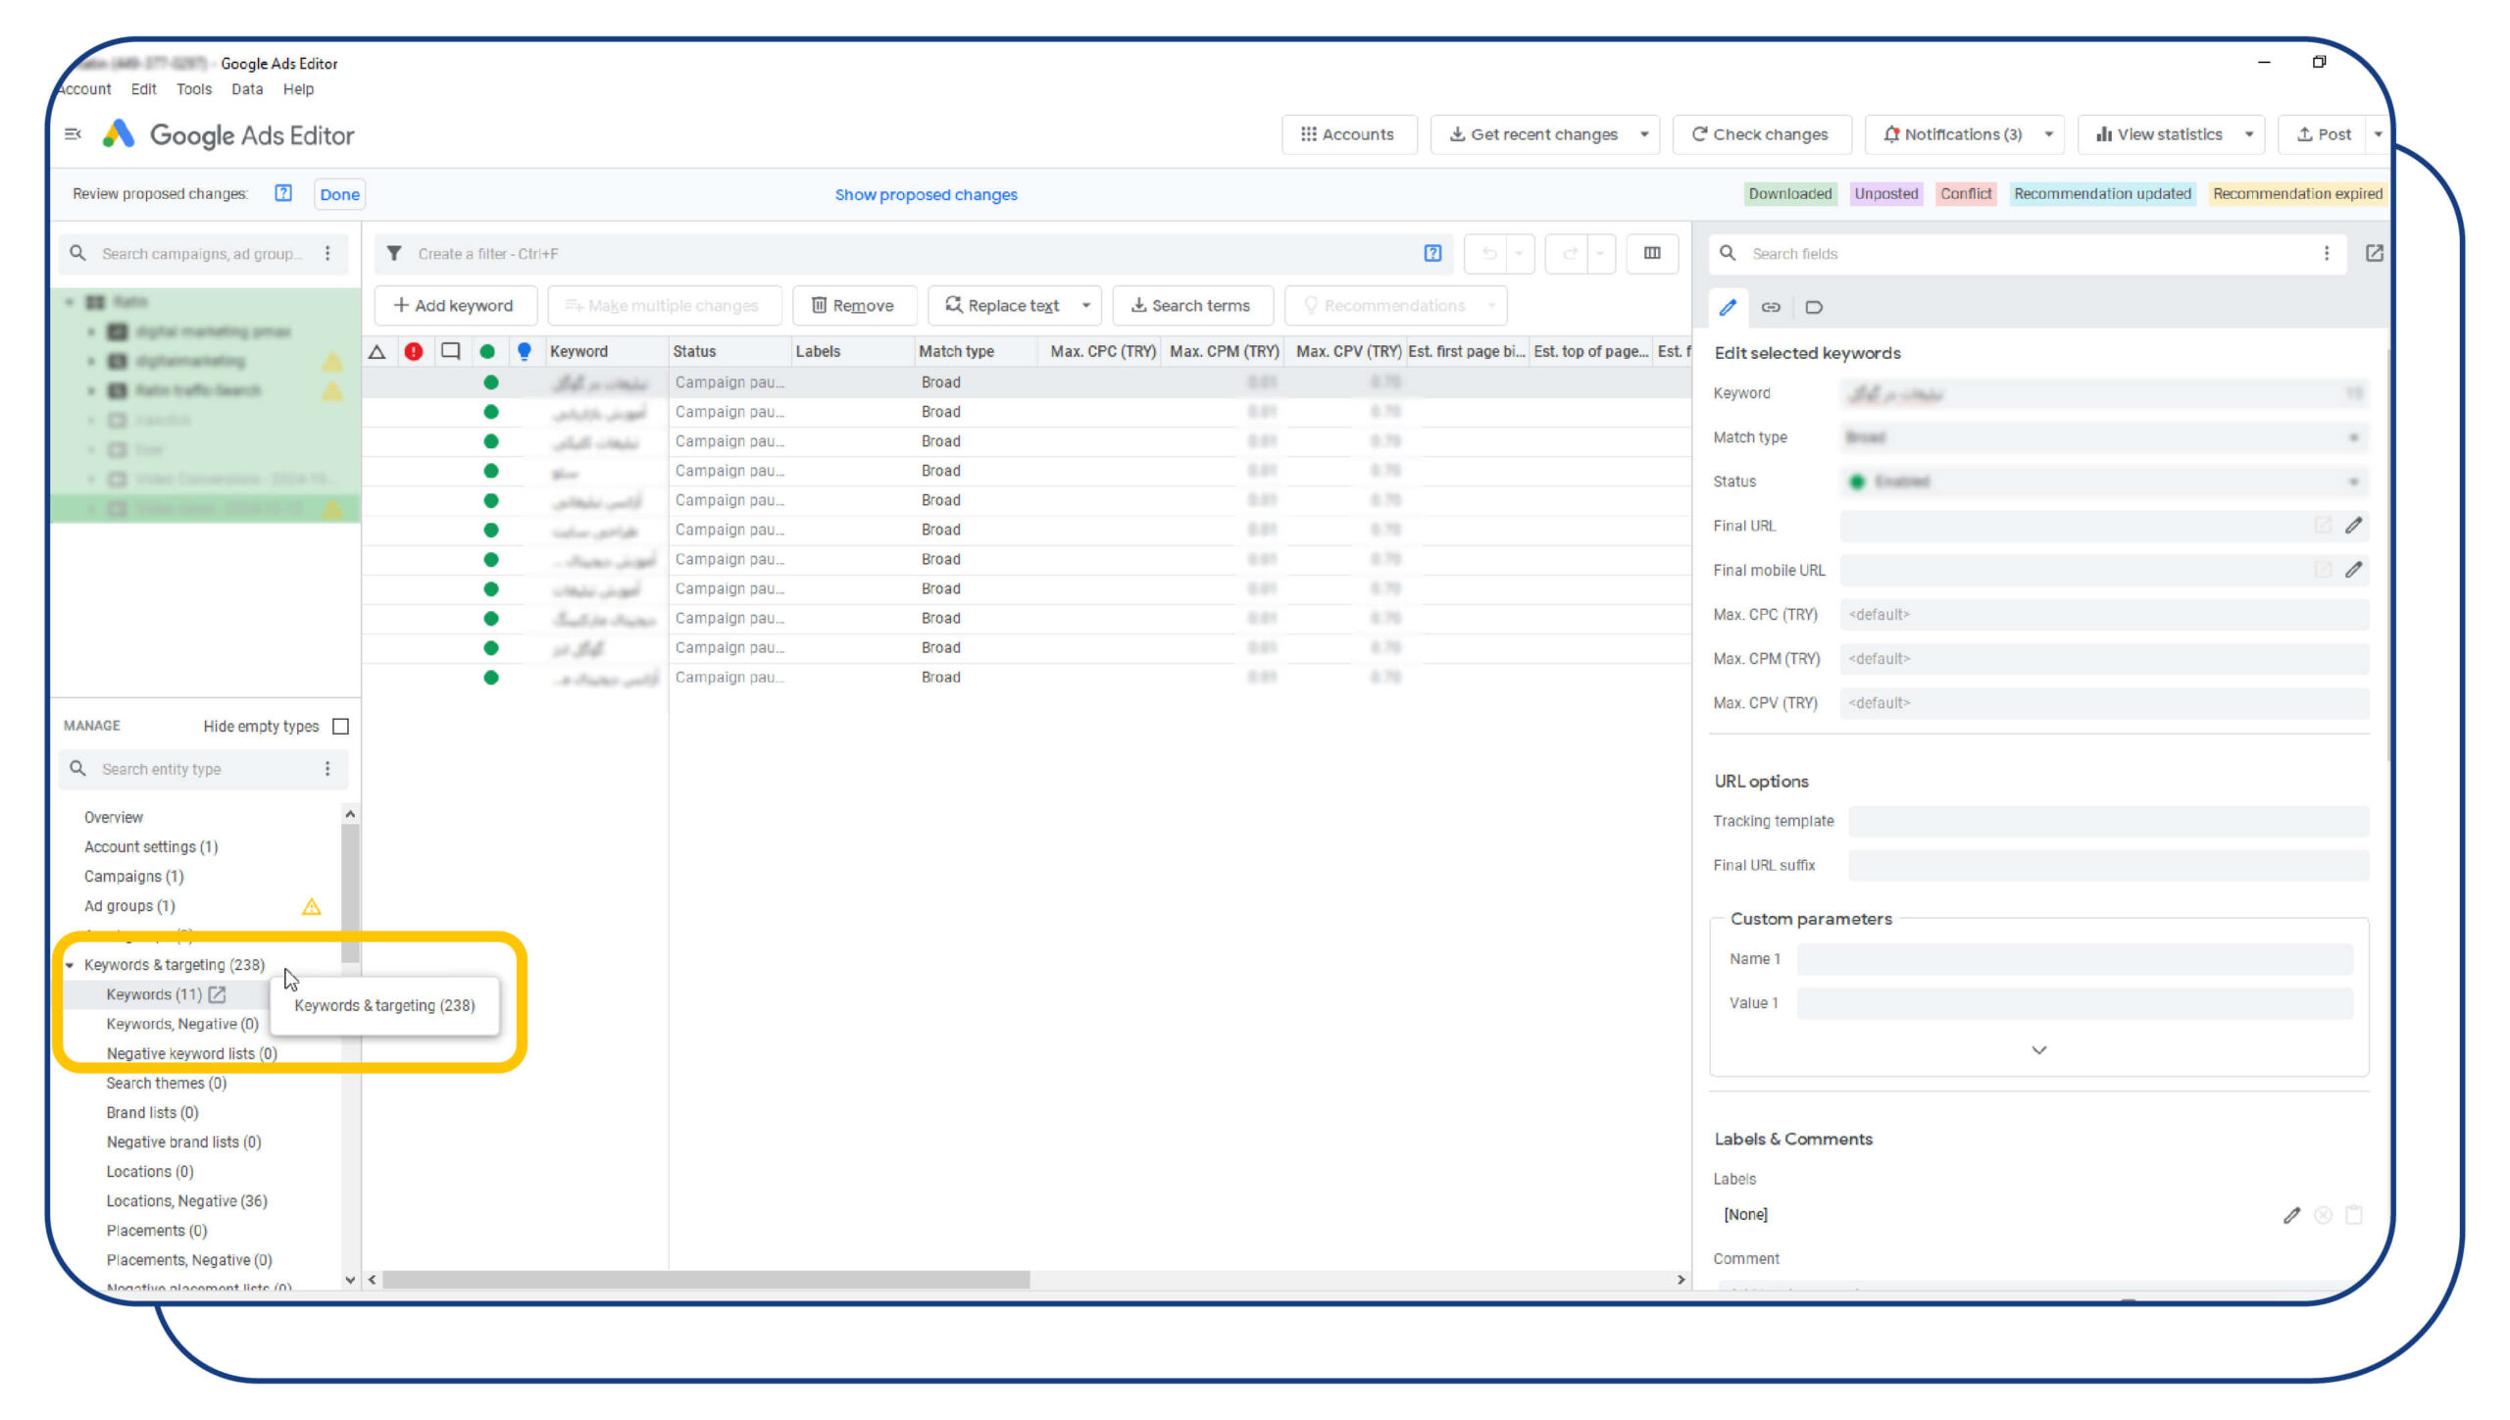Select Locations, Negative (36) entity
The image size is (2510, 1420).
(186, 1201)
